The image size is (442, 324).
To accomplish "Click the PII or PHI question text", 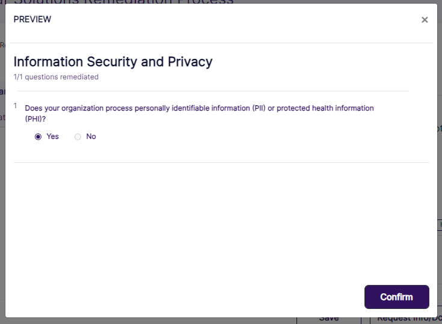I will 199,108.
